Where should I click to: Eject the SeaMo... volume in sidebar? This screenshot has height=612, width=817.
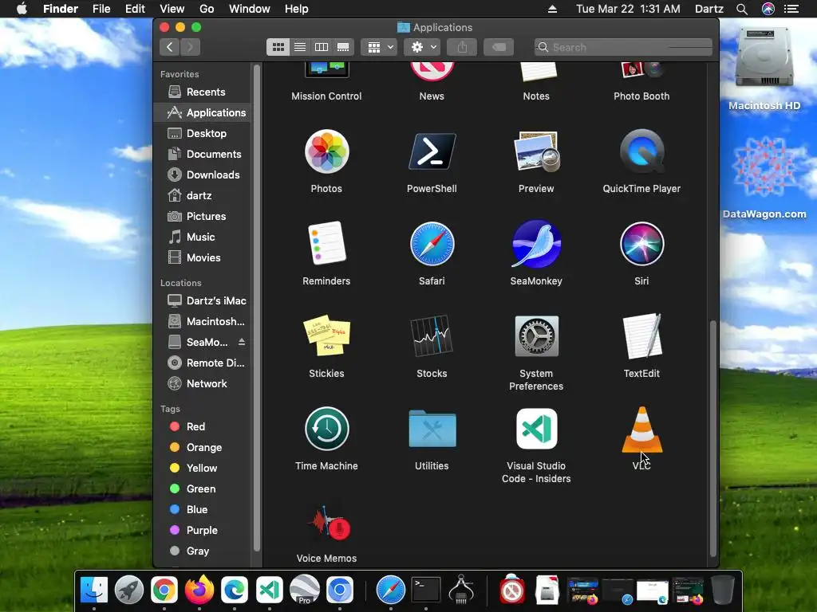coord(242,342)
